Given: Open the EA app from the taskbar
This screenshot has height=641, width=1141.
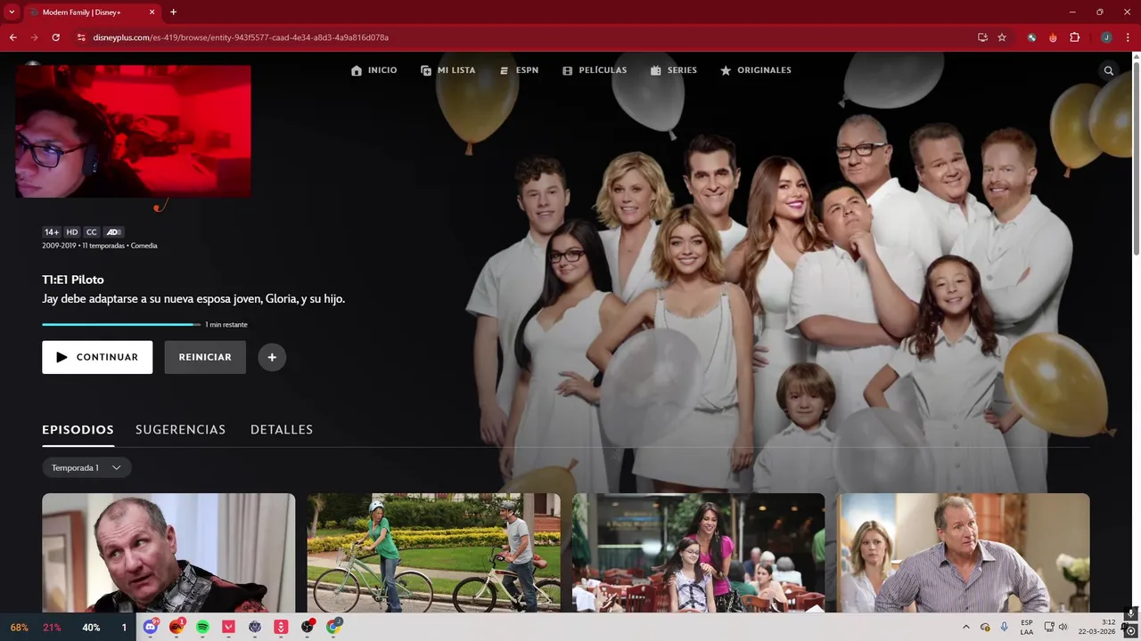Looking at the screenshot, I should [176, 627].
